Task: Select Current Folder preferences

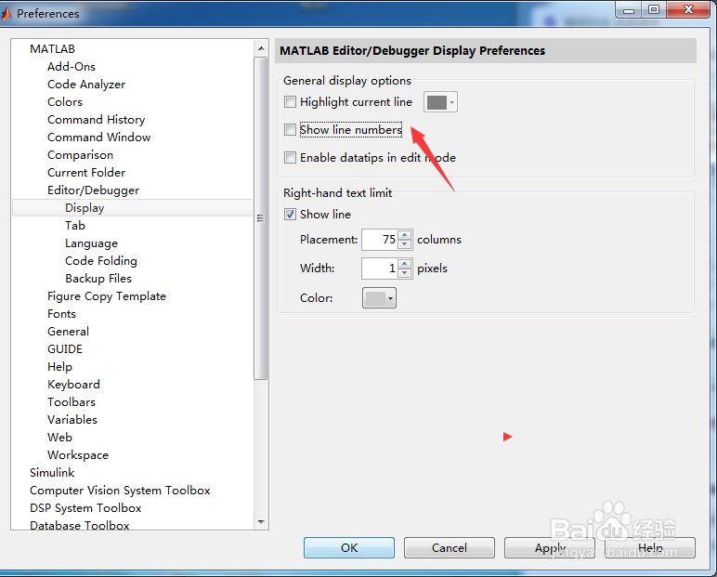Action: click(x=86, y=173)
